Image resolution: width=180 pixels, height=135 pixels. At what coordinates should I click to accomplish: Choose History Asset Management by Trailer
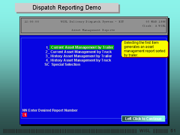pos(81,56)
